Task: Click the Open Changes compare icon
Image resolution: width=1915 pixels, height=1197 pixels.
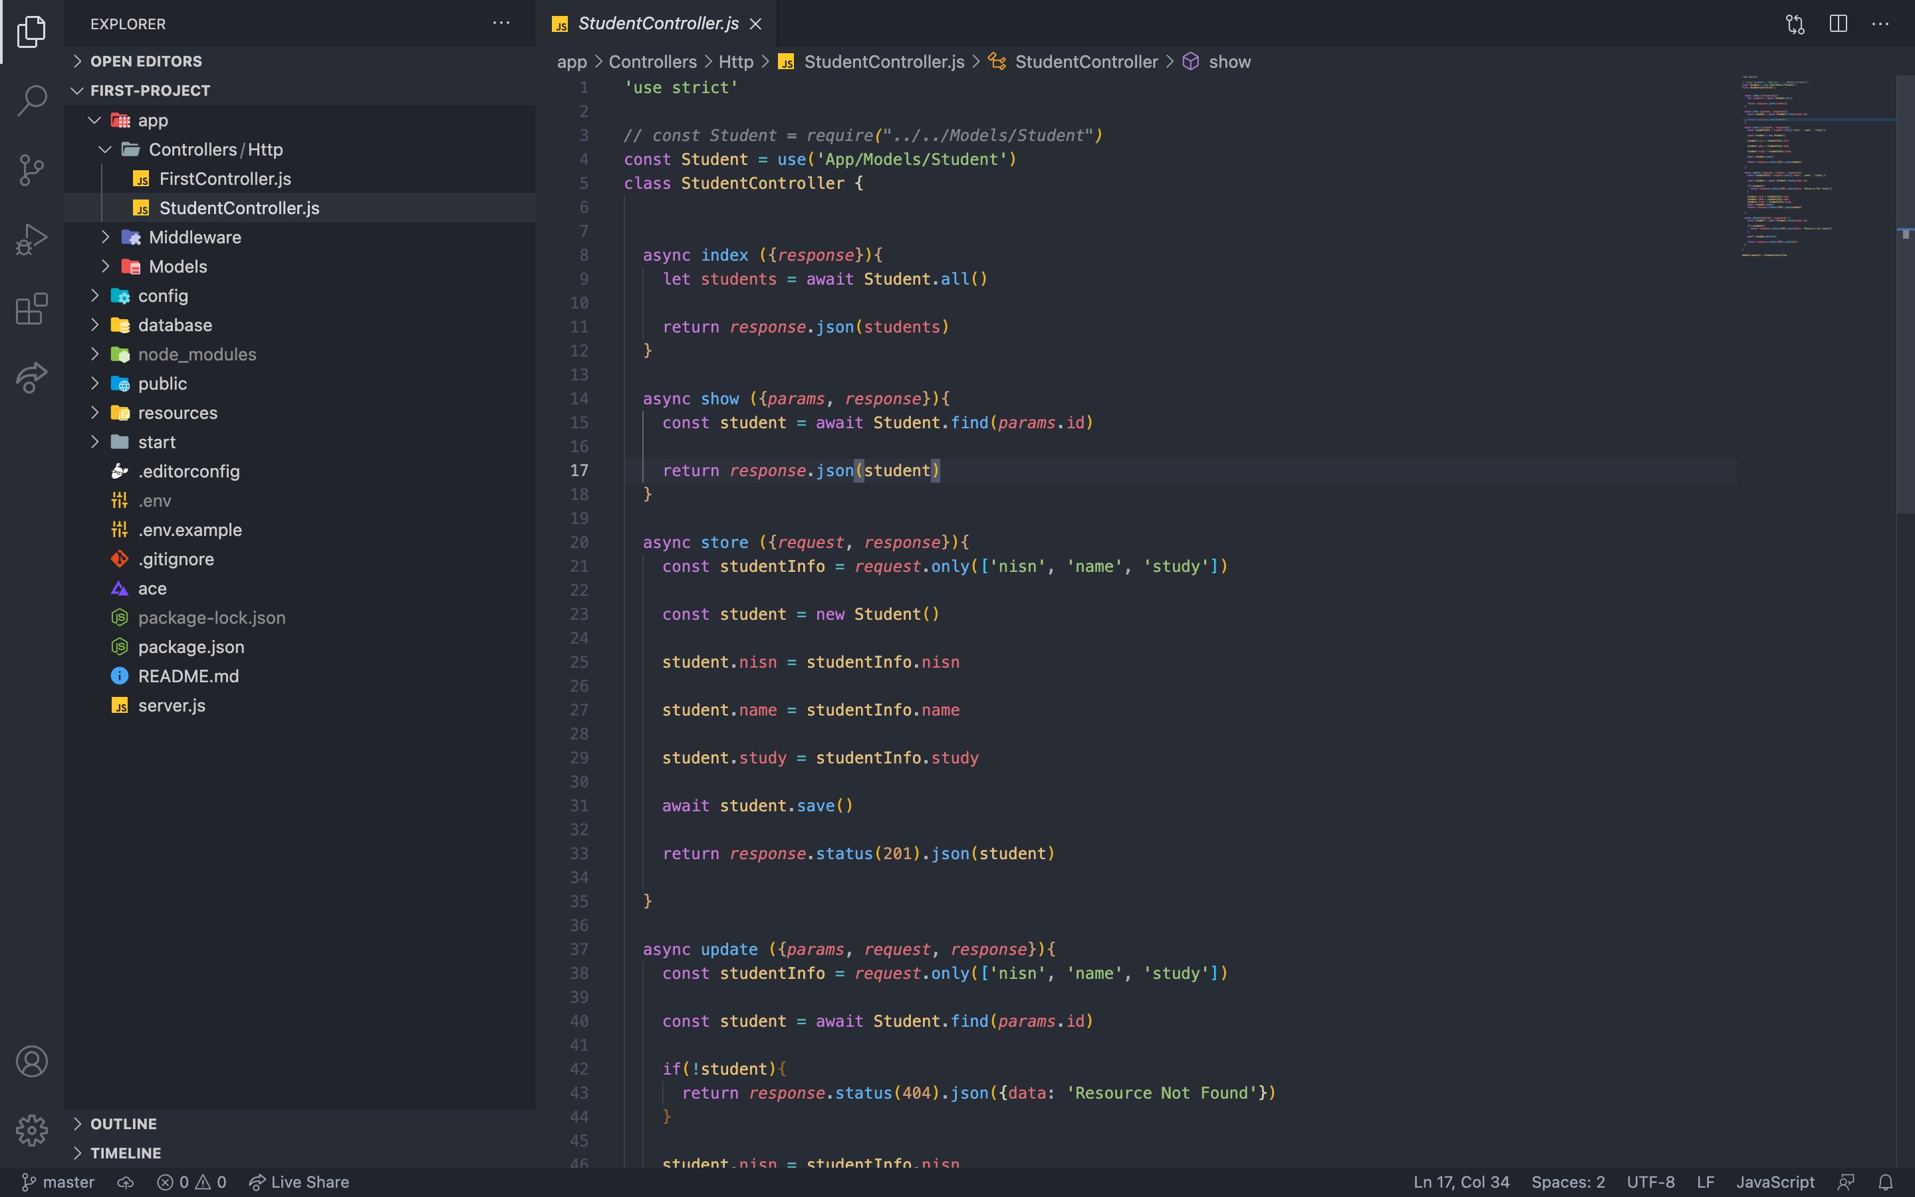Action: click(1795, 24)
